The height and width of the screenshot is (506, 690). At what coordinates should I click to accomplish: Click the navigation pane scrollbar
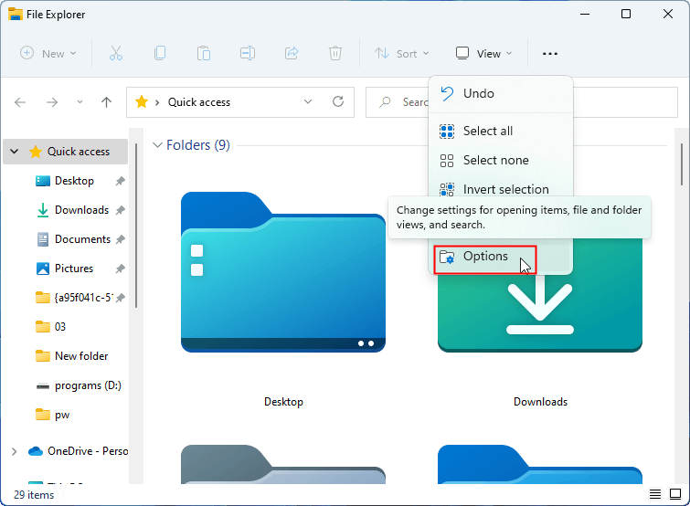tap(136, 226)
